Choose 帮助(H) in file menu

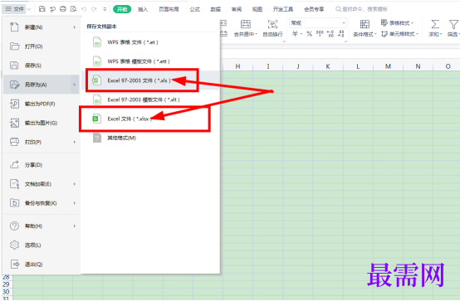coord(42,226)
